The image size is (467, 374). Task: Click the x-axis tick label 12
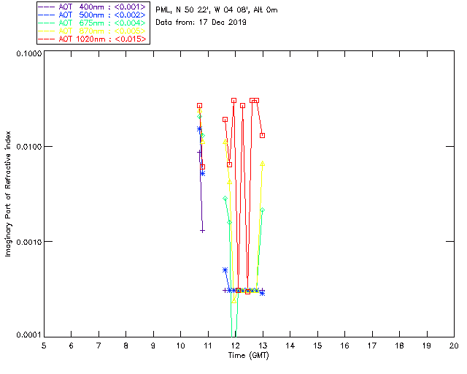point(235,346)
